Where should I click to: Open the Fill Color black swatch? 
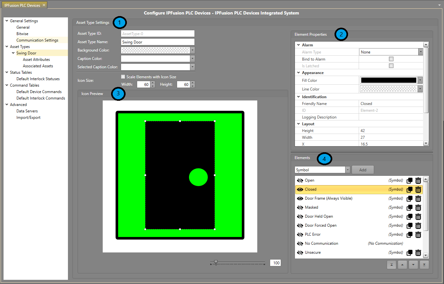tap(389, 80)
